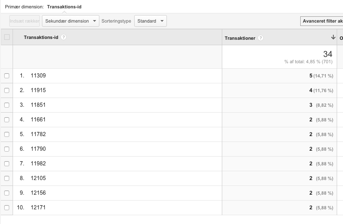The height and width of the screenshot is (224, 343).
Task: Select checkbox for row 11851
Action: pos(7,105)
